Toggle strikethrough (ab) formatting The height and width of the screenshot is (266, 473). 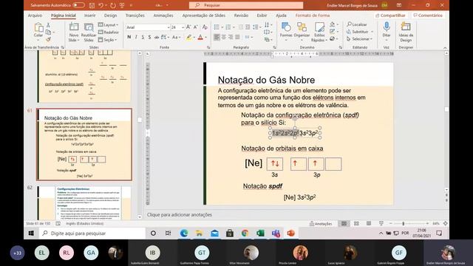pyautogui.click(x=156, y=37)
